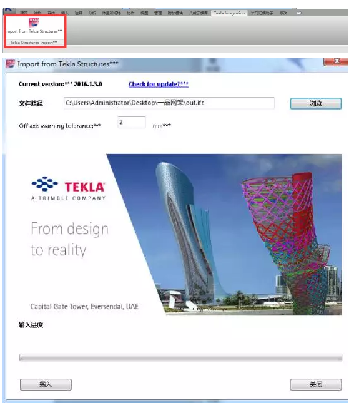Open the 修改 ribbon tab
The height and width of the screenshot is (405, 349).
coord(283,13)
